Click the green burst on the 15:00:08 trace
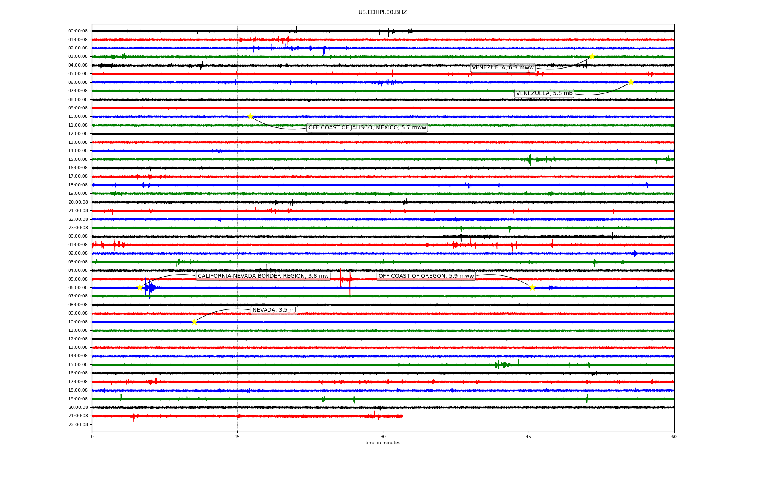The image size is (766, 479). [x=530, y=160]
